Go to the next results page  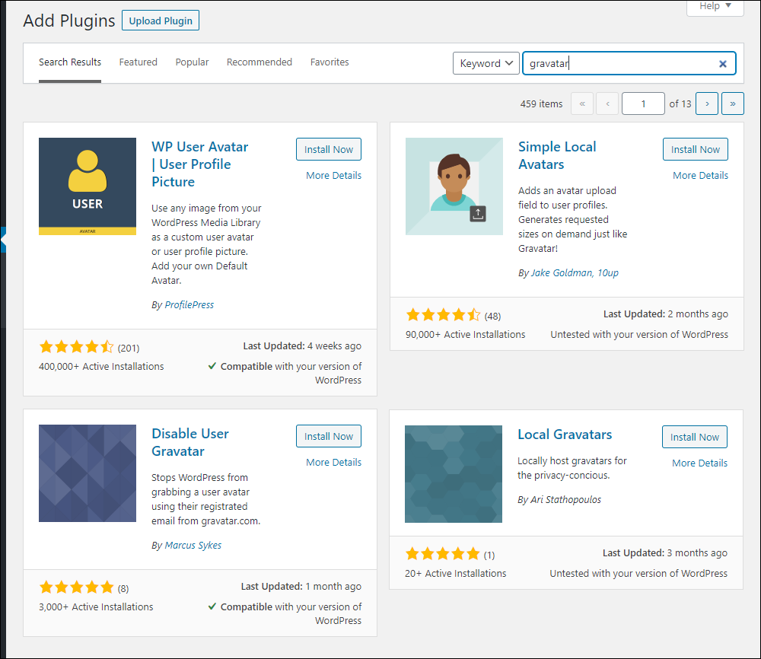click(707, 103)
